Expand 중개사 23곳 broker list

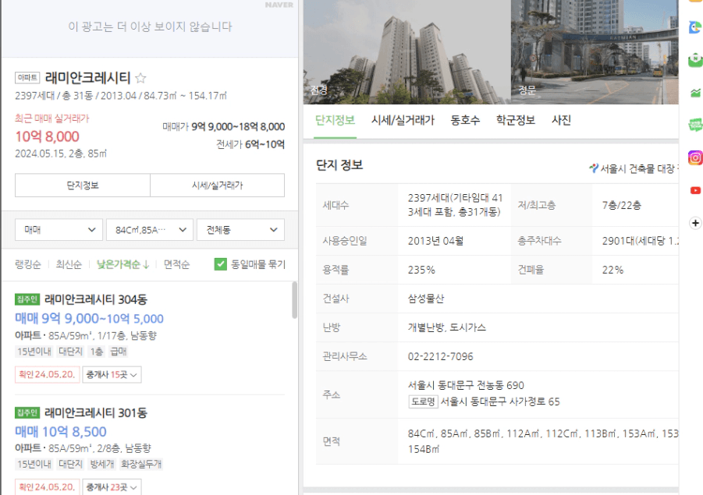(x=112, y=487)
